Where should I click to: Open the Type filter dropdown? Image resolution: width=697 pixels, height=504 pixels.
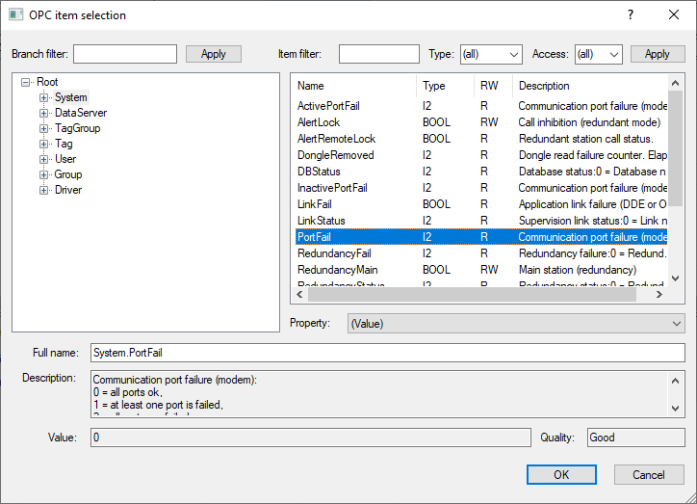tap(491, 54)
